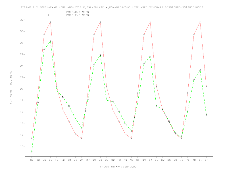The height and width of the screenshot is (174, 225).
Task: Click x-axis tick label 09
Action: 50,160
